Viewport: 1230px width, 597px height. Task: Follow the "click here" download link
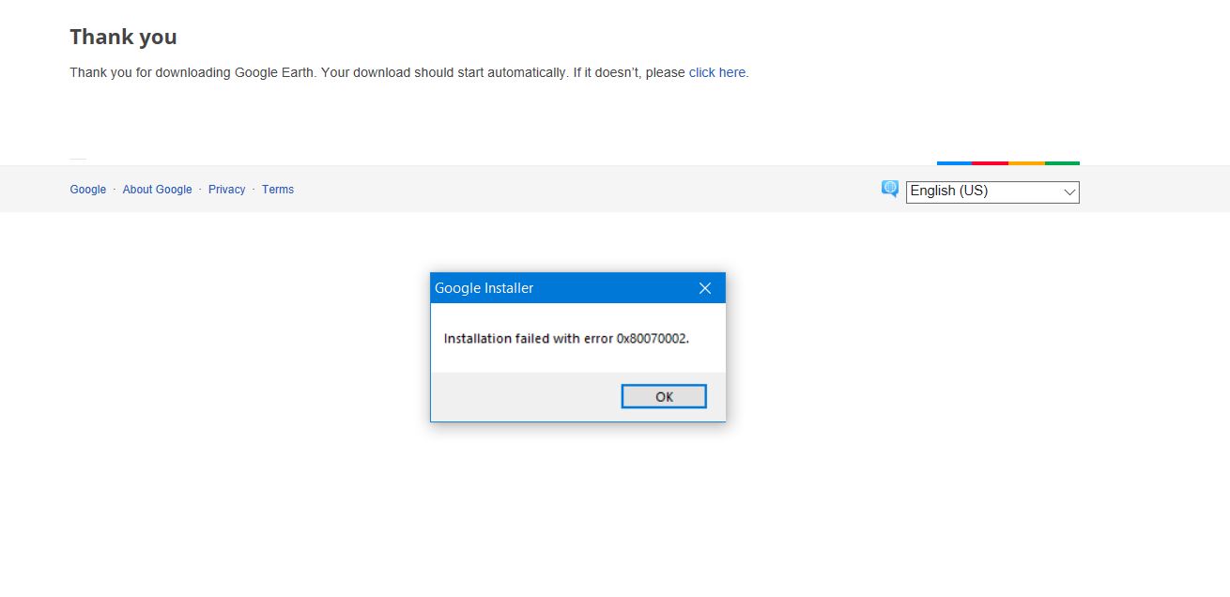pos(717,72)
